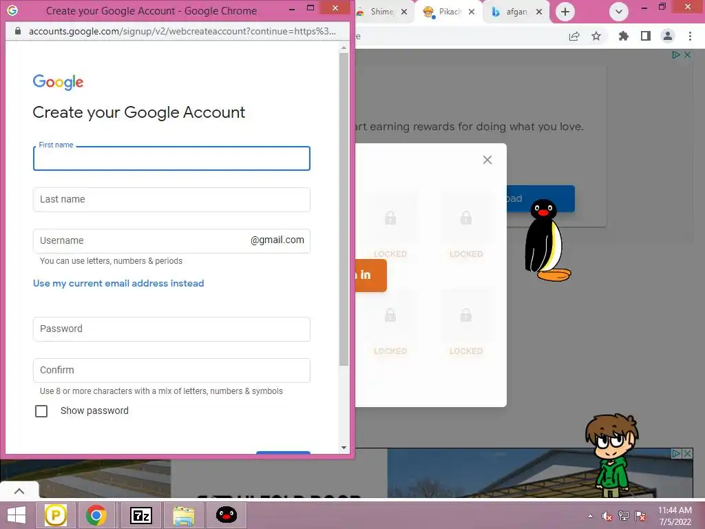Click the lock icon in popup address bar
This screenshot has height=529, width=705.
point(17,31)
